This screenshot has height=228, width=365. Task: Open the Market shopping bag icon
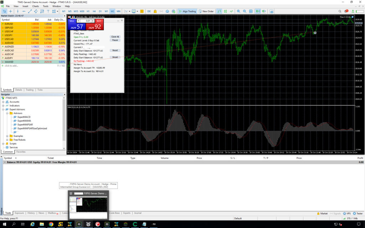coord(155,11)
